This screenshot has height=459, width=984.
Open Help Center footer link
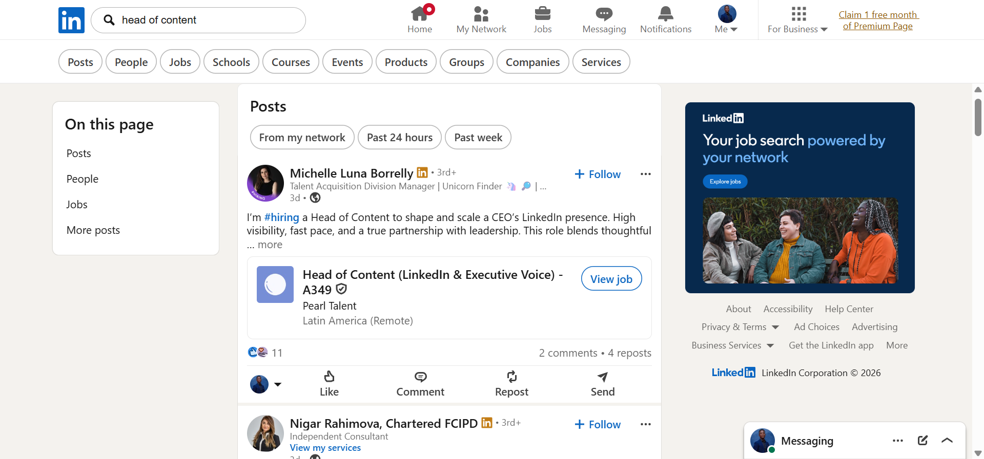click(849, 309)
